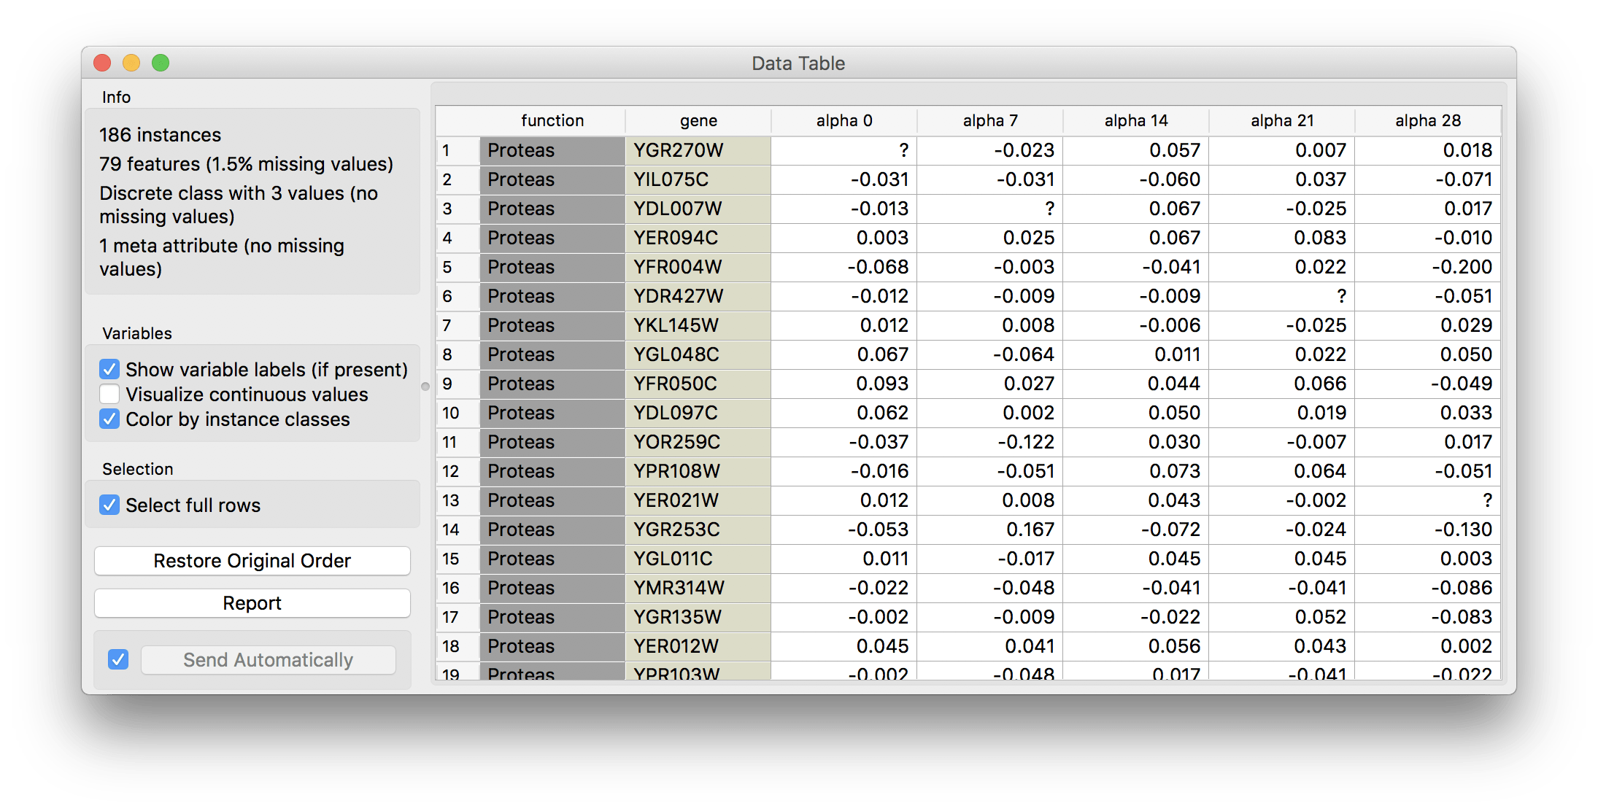1598x811 pixels.
Task: Uncheck the "Send Automatically" checkbox
Action: tap(117, 659)
